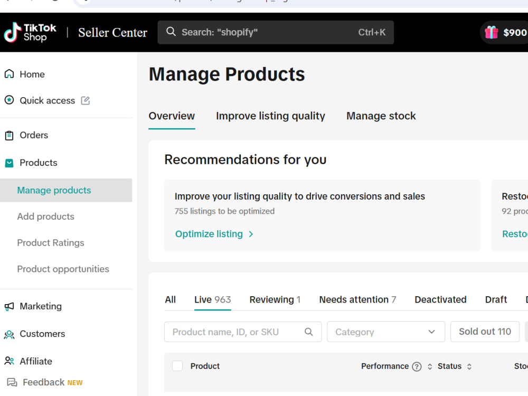Click the Quick access star icon
This screenshot has height=396, width=528.
click(x=9, y=100)
